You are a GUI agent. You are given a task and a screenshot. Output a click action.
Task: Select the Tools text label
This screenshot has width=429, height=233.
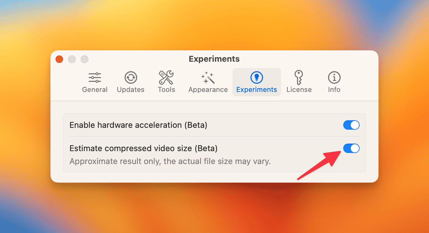(x=166, y=90)
